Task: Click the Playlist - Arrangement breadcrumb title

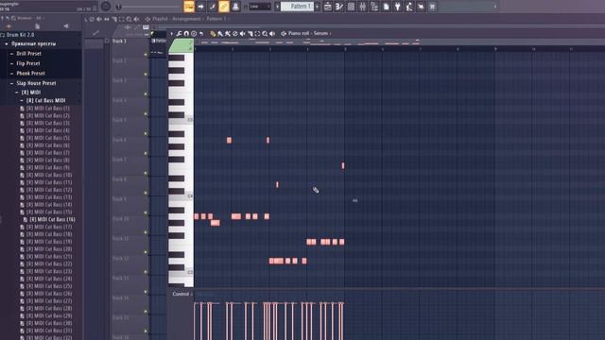Action: [177, 19]
